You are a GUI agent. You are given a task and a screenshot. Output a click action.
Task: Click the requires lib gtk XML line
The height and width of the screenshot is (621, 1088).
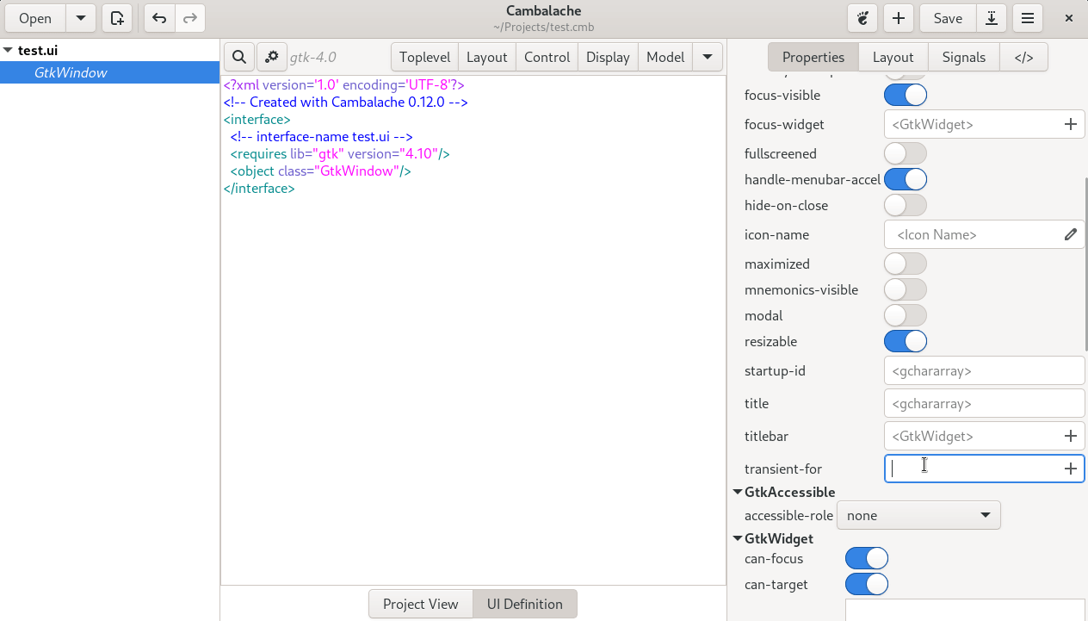340,153
